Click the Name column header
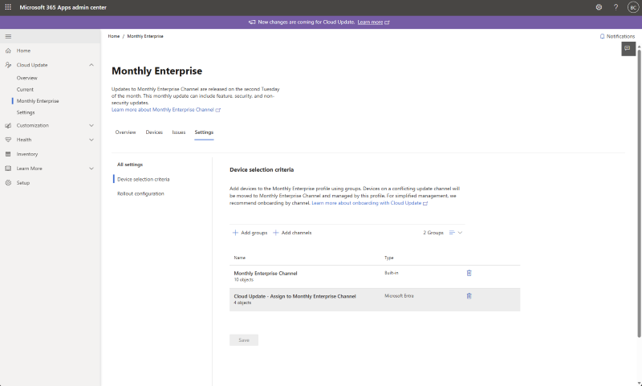The width and height of the screenshot is (642, 386). (x=239, y=258)
